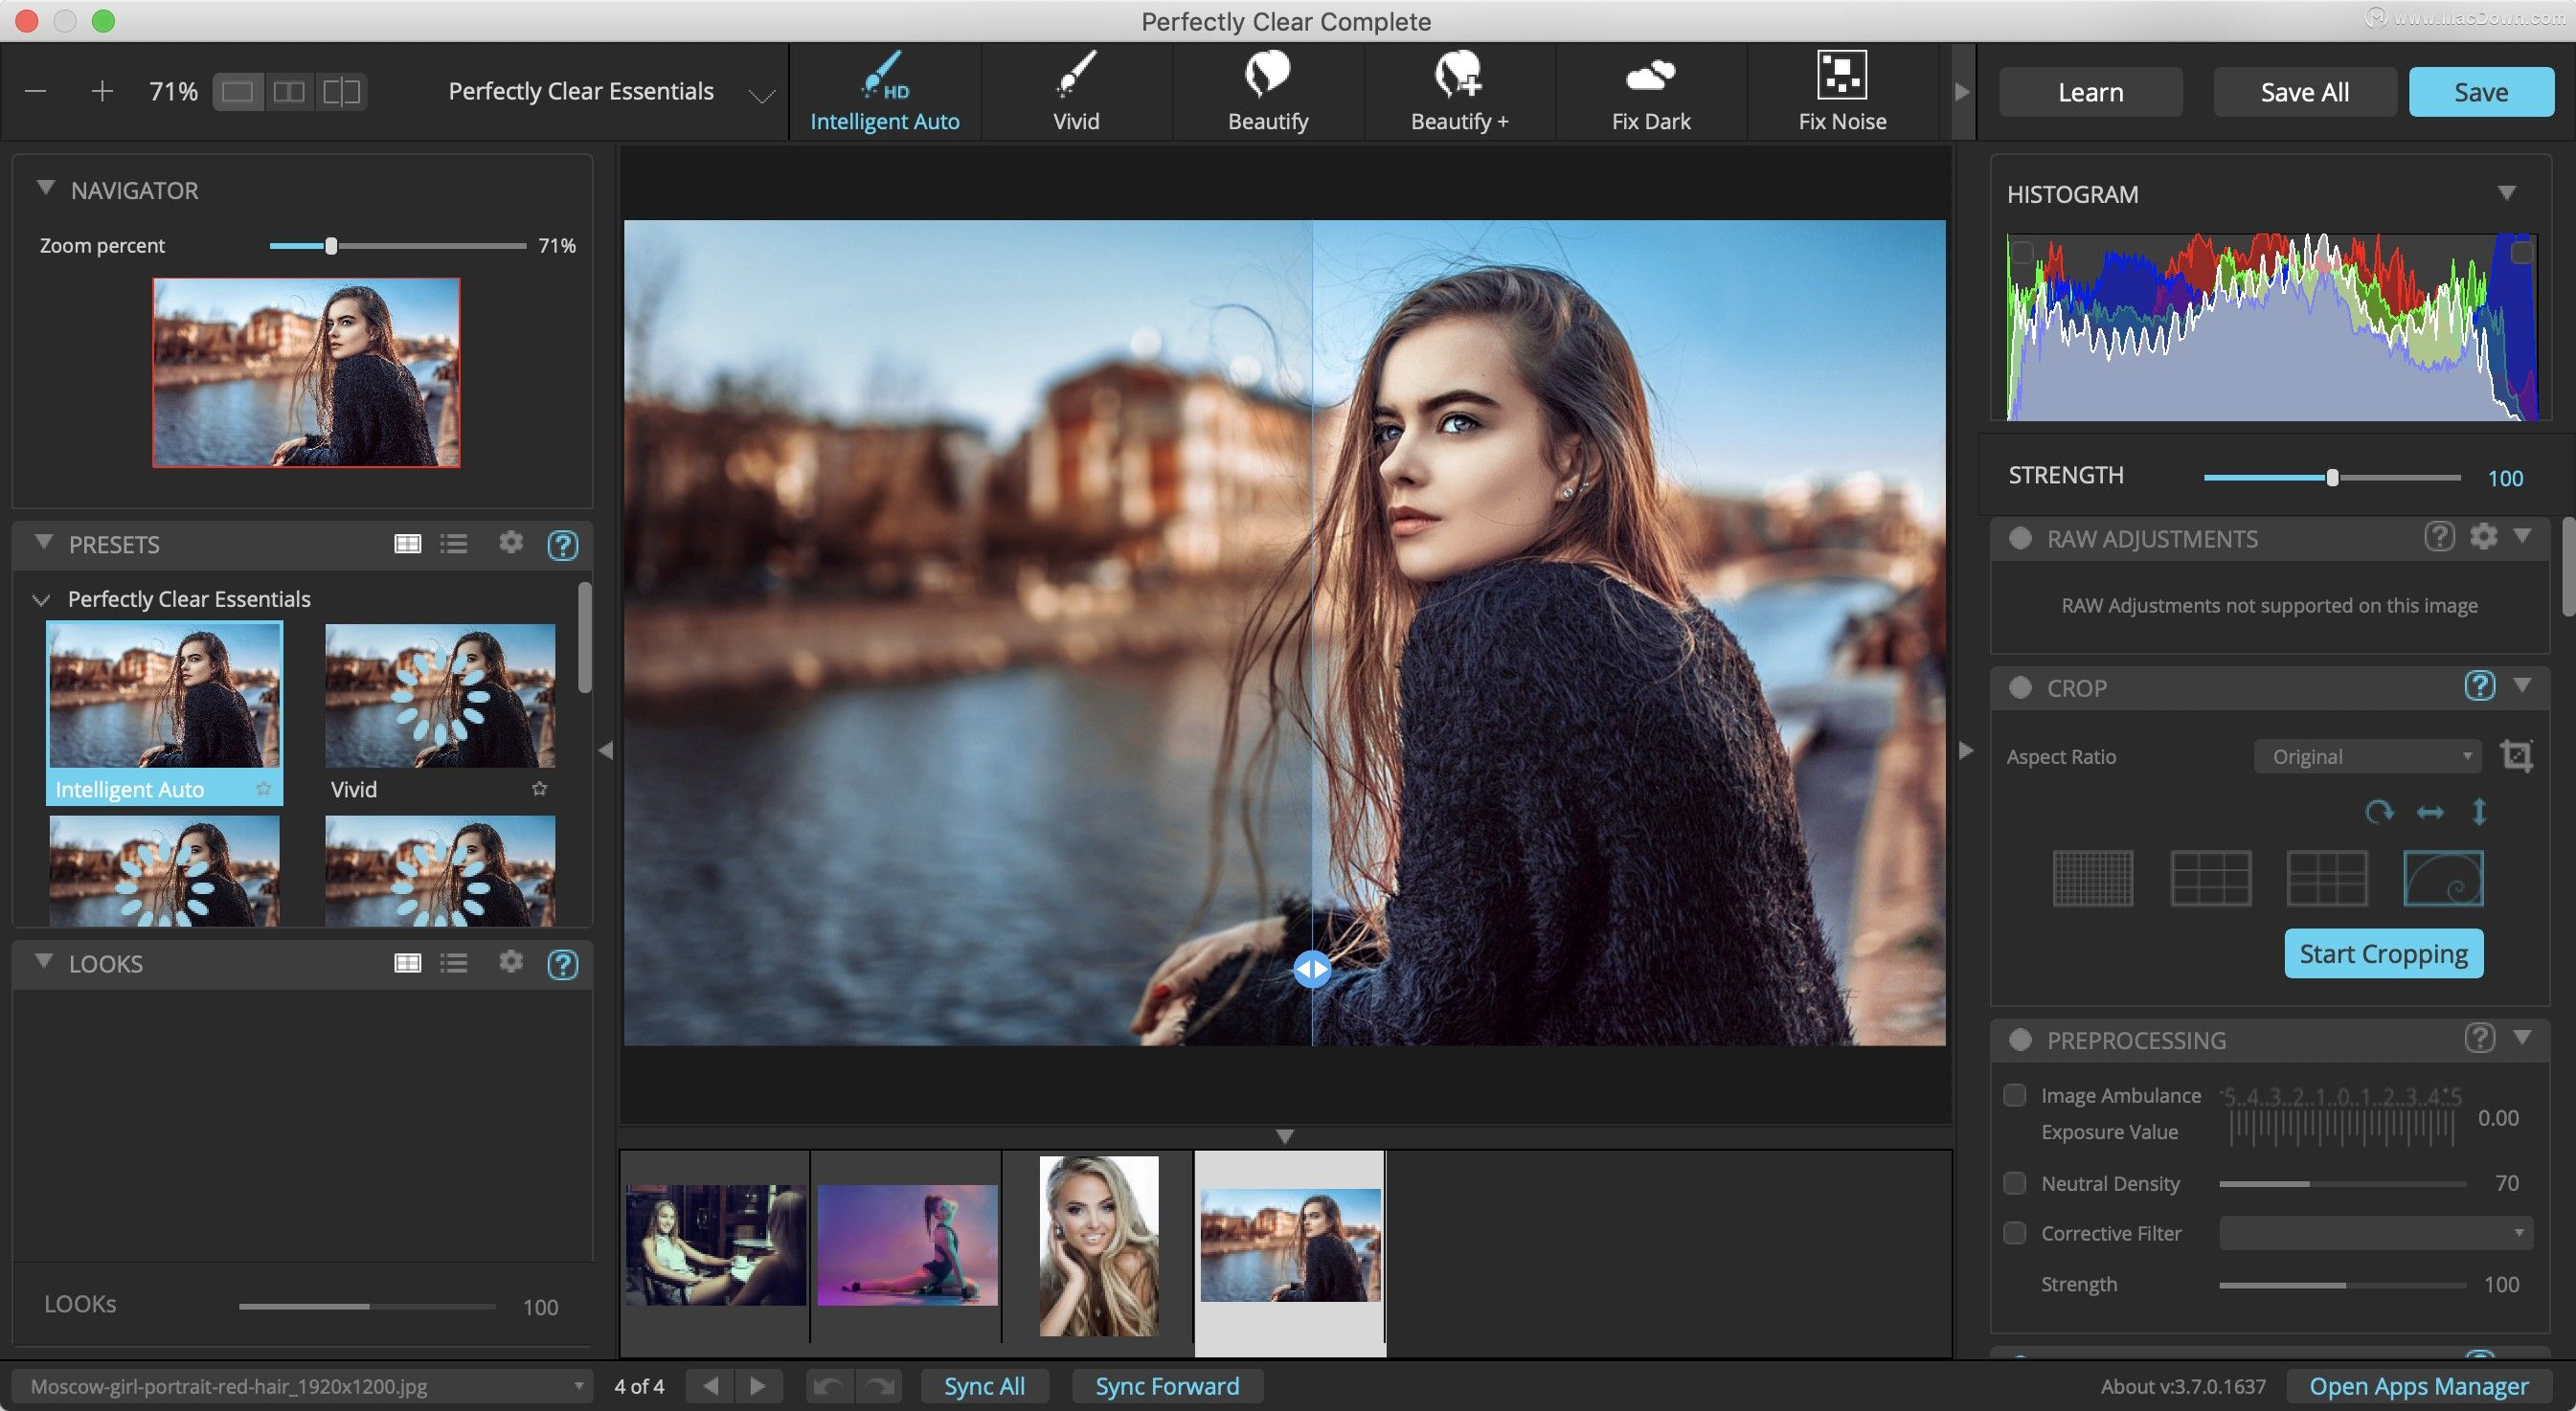Select the Beautify portrait tool

(1267, 90)
